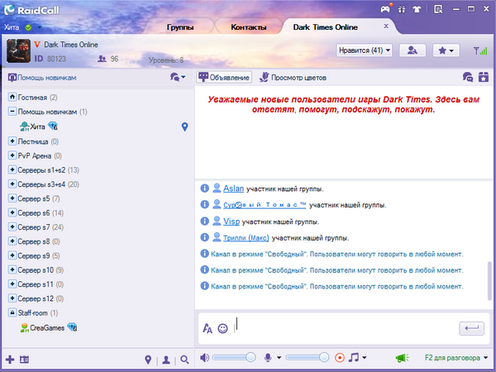Click the Объявление button
Screen dimensions: 496x372
coord(224,77)
